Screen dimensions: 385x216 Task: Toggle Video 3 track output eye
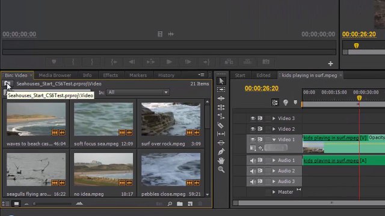pos(253,119)
